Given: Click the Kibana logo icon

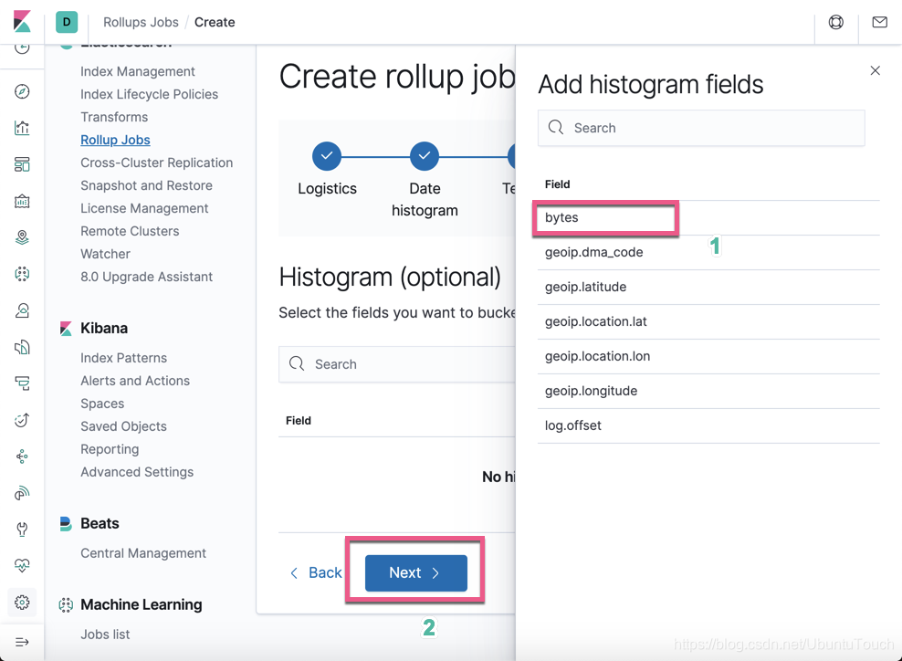Looking at the screenshot, I should [22, 22].
